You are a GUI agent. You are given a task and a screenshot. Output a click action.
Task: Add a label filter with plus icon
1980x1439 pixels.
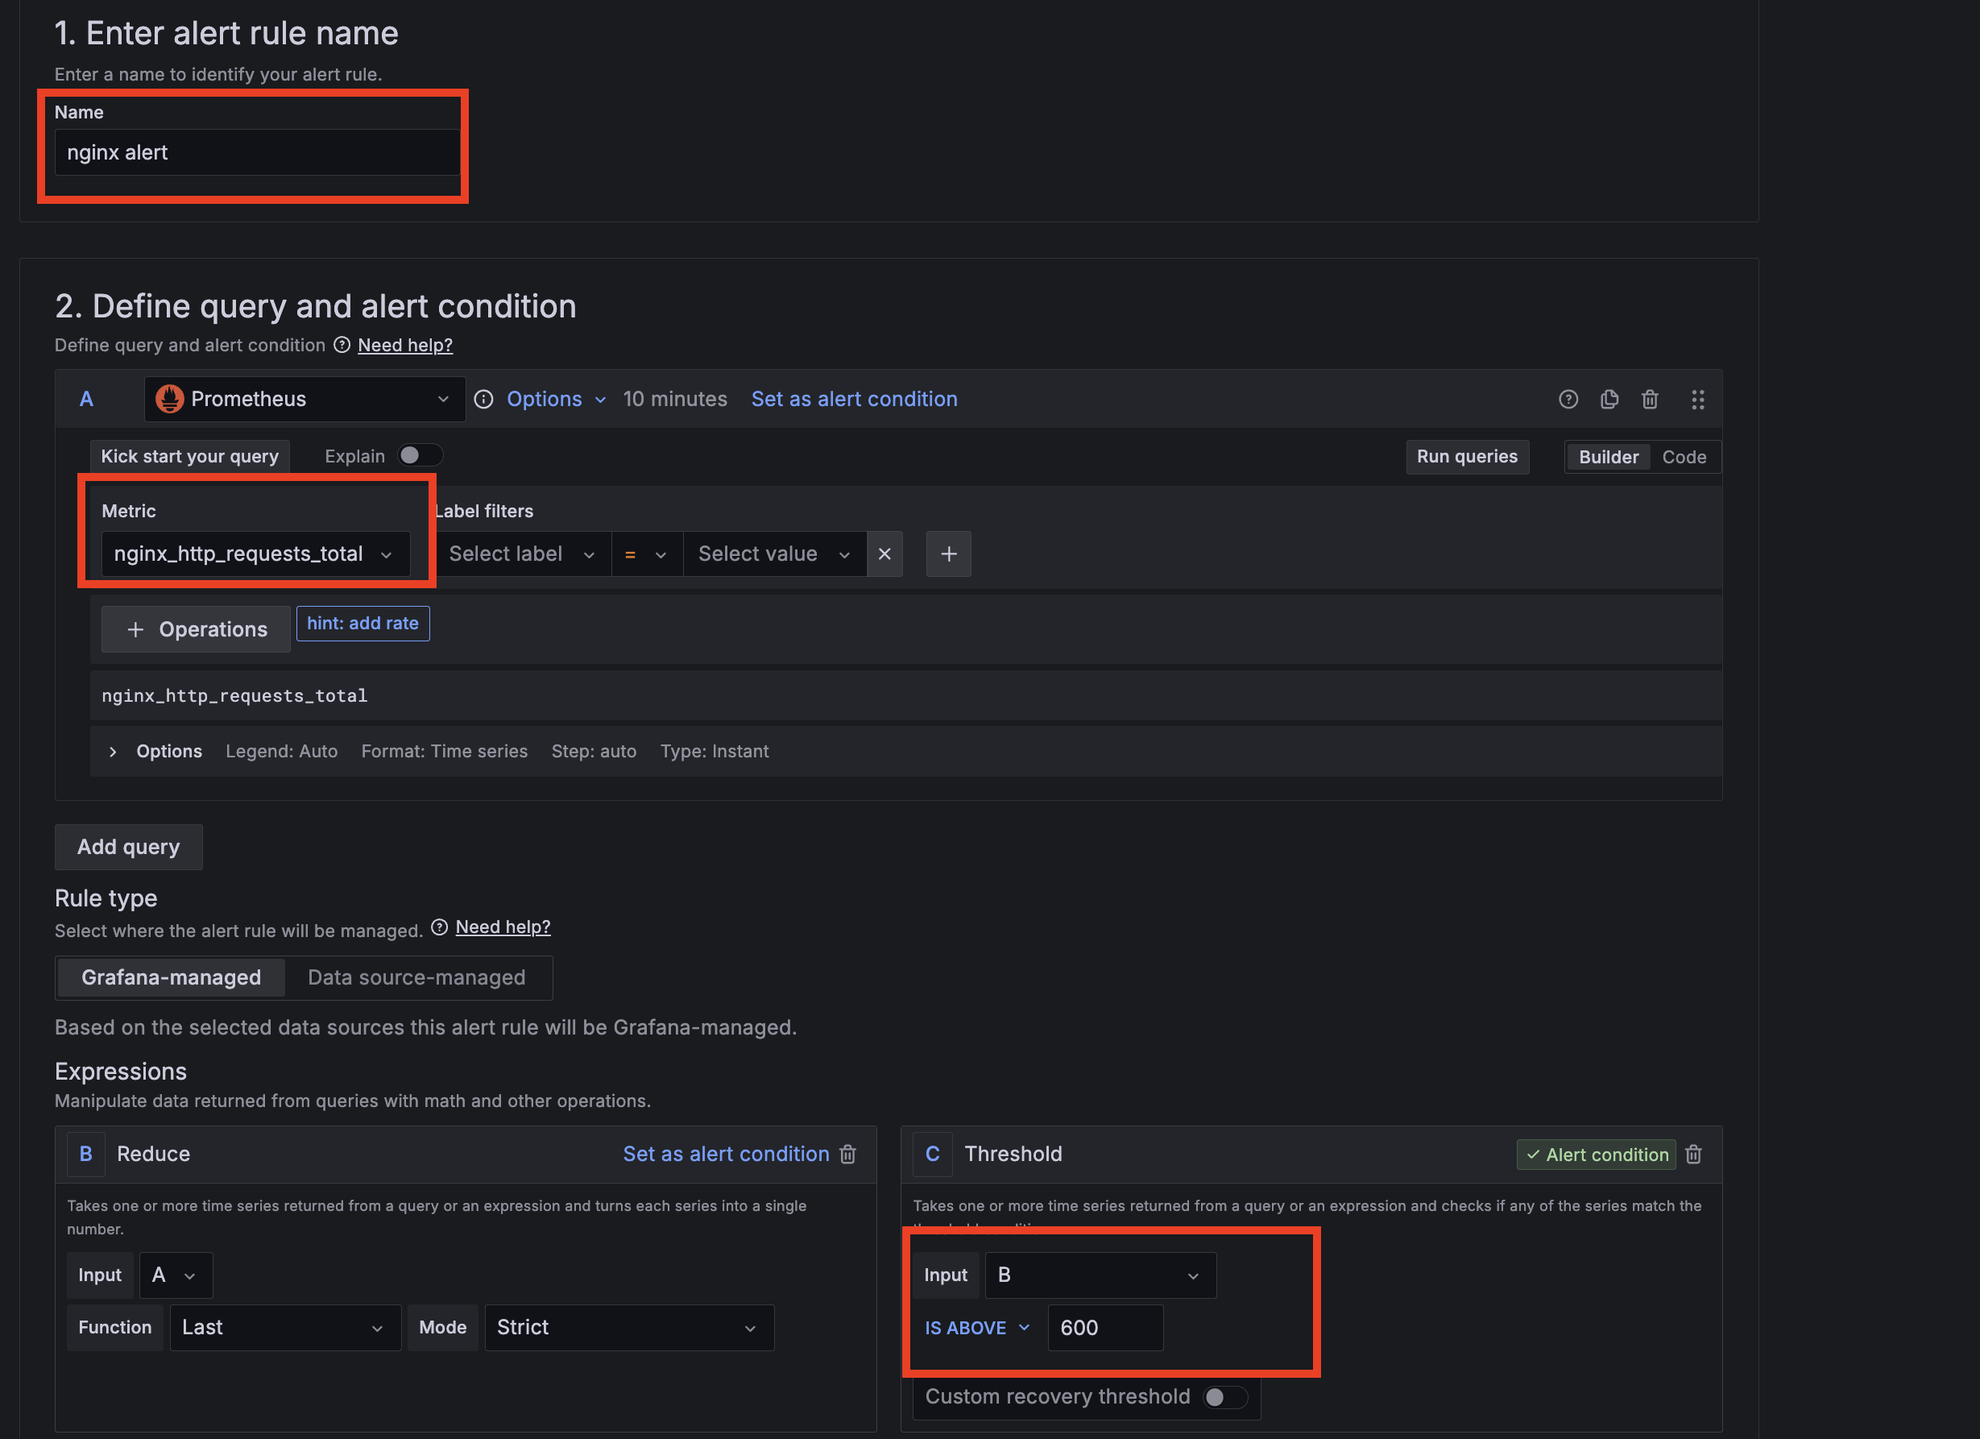[x=948, y=554]
